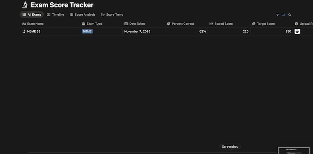The image size is (313, 154).
Task: Open the uploaded report file thumbnail
Action: [x=297, y=31]
